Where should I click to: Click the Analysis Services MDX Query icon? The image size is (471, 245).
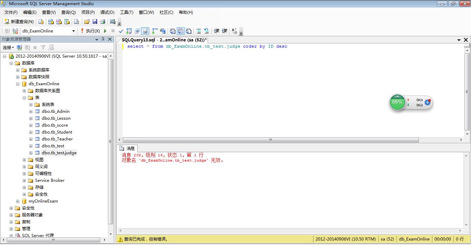tap(51, 21)
